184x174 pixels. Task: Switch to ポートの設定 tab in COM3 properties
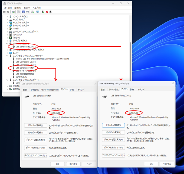[x=113, y=89]
